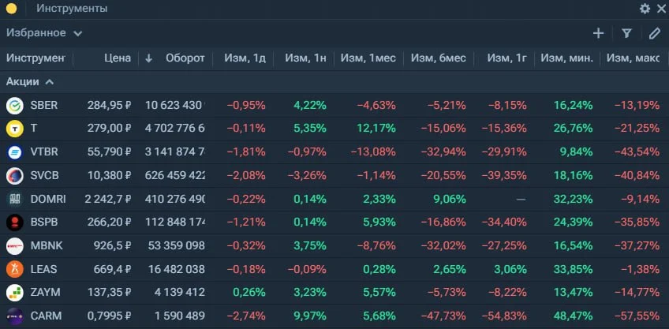
Task: Click the SVCB logo icon
Action: coord(14,176)
